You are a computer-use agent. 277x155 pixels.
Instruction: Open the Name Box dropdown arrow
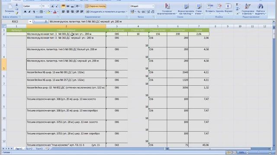pyautogui.click(x=30, y=22)
